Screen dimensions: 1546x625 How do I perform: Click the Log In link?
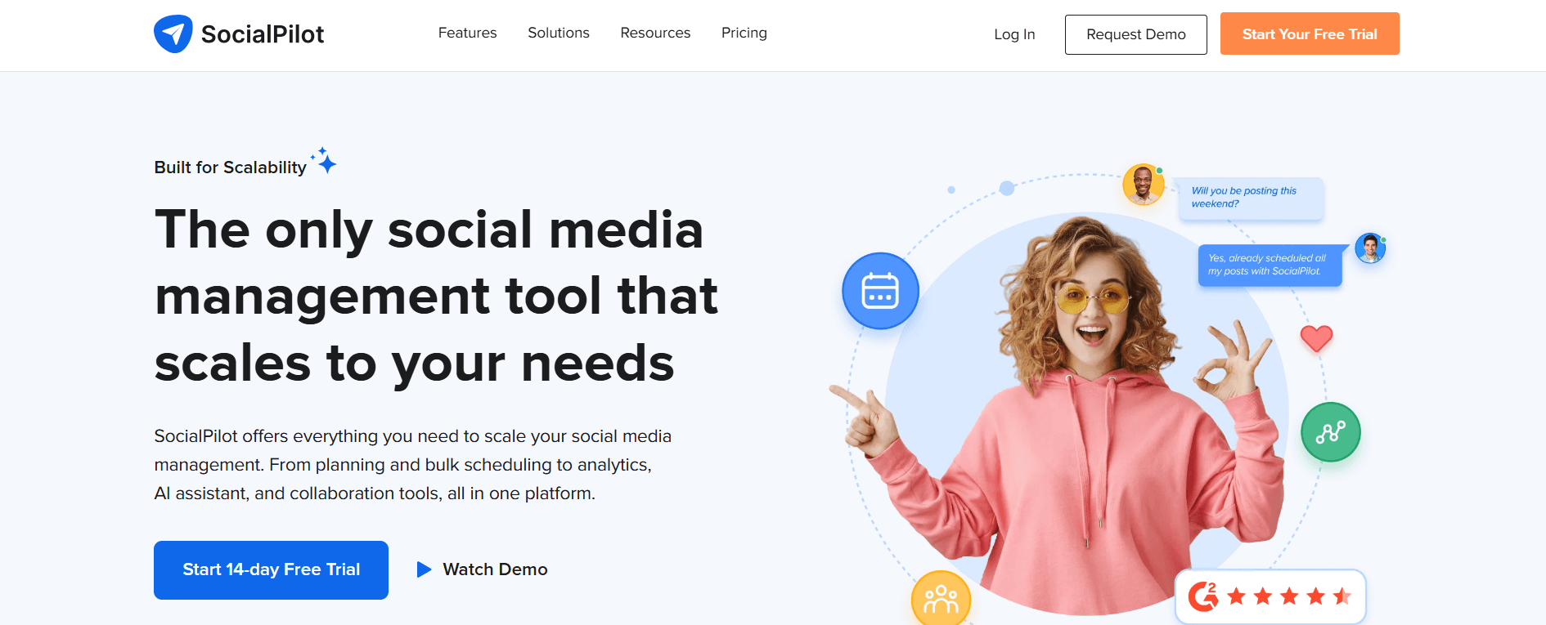1014,34
